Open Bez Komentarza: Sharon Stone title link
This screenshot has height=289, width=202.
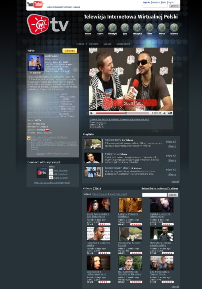(x=160, y=273)
